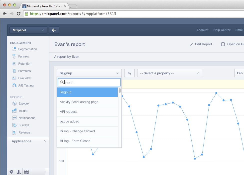This screenshot has height=175, width=244.
Task: Click the Live view pulse icon
Action: point(14,78)
